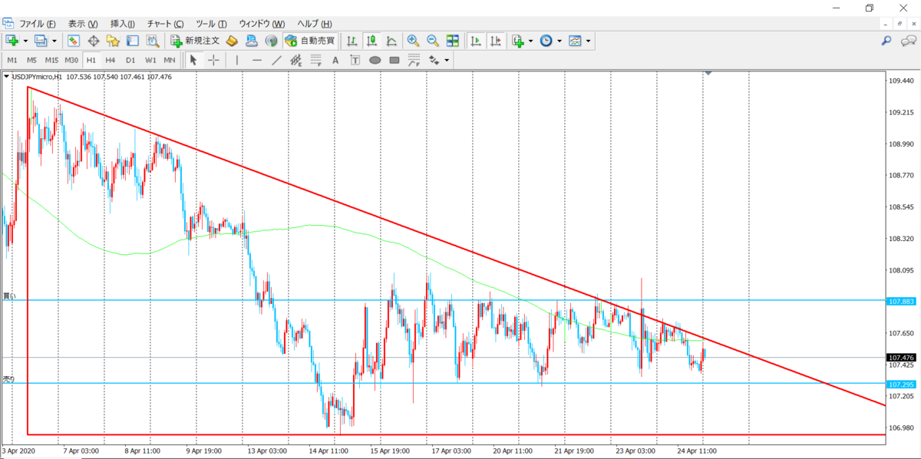Select the vertical line drawing tool

pos(237,60)
